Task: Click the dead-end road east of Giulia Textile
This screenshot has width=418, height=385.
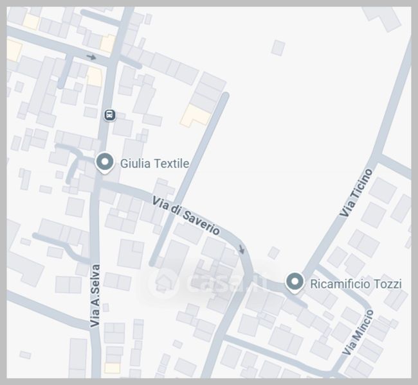Action: [x=190, y=178]
